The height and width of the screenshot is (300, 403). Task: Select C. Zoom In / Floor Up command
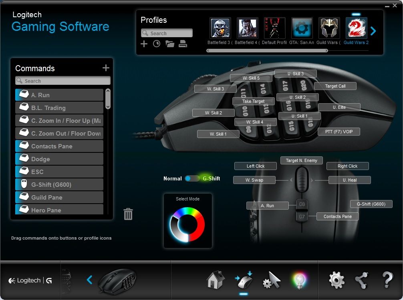coord(59,121)
